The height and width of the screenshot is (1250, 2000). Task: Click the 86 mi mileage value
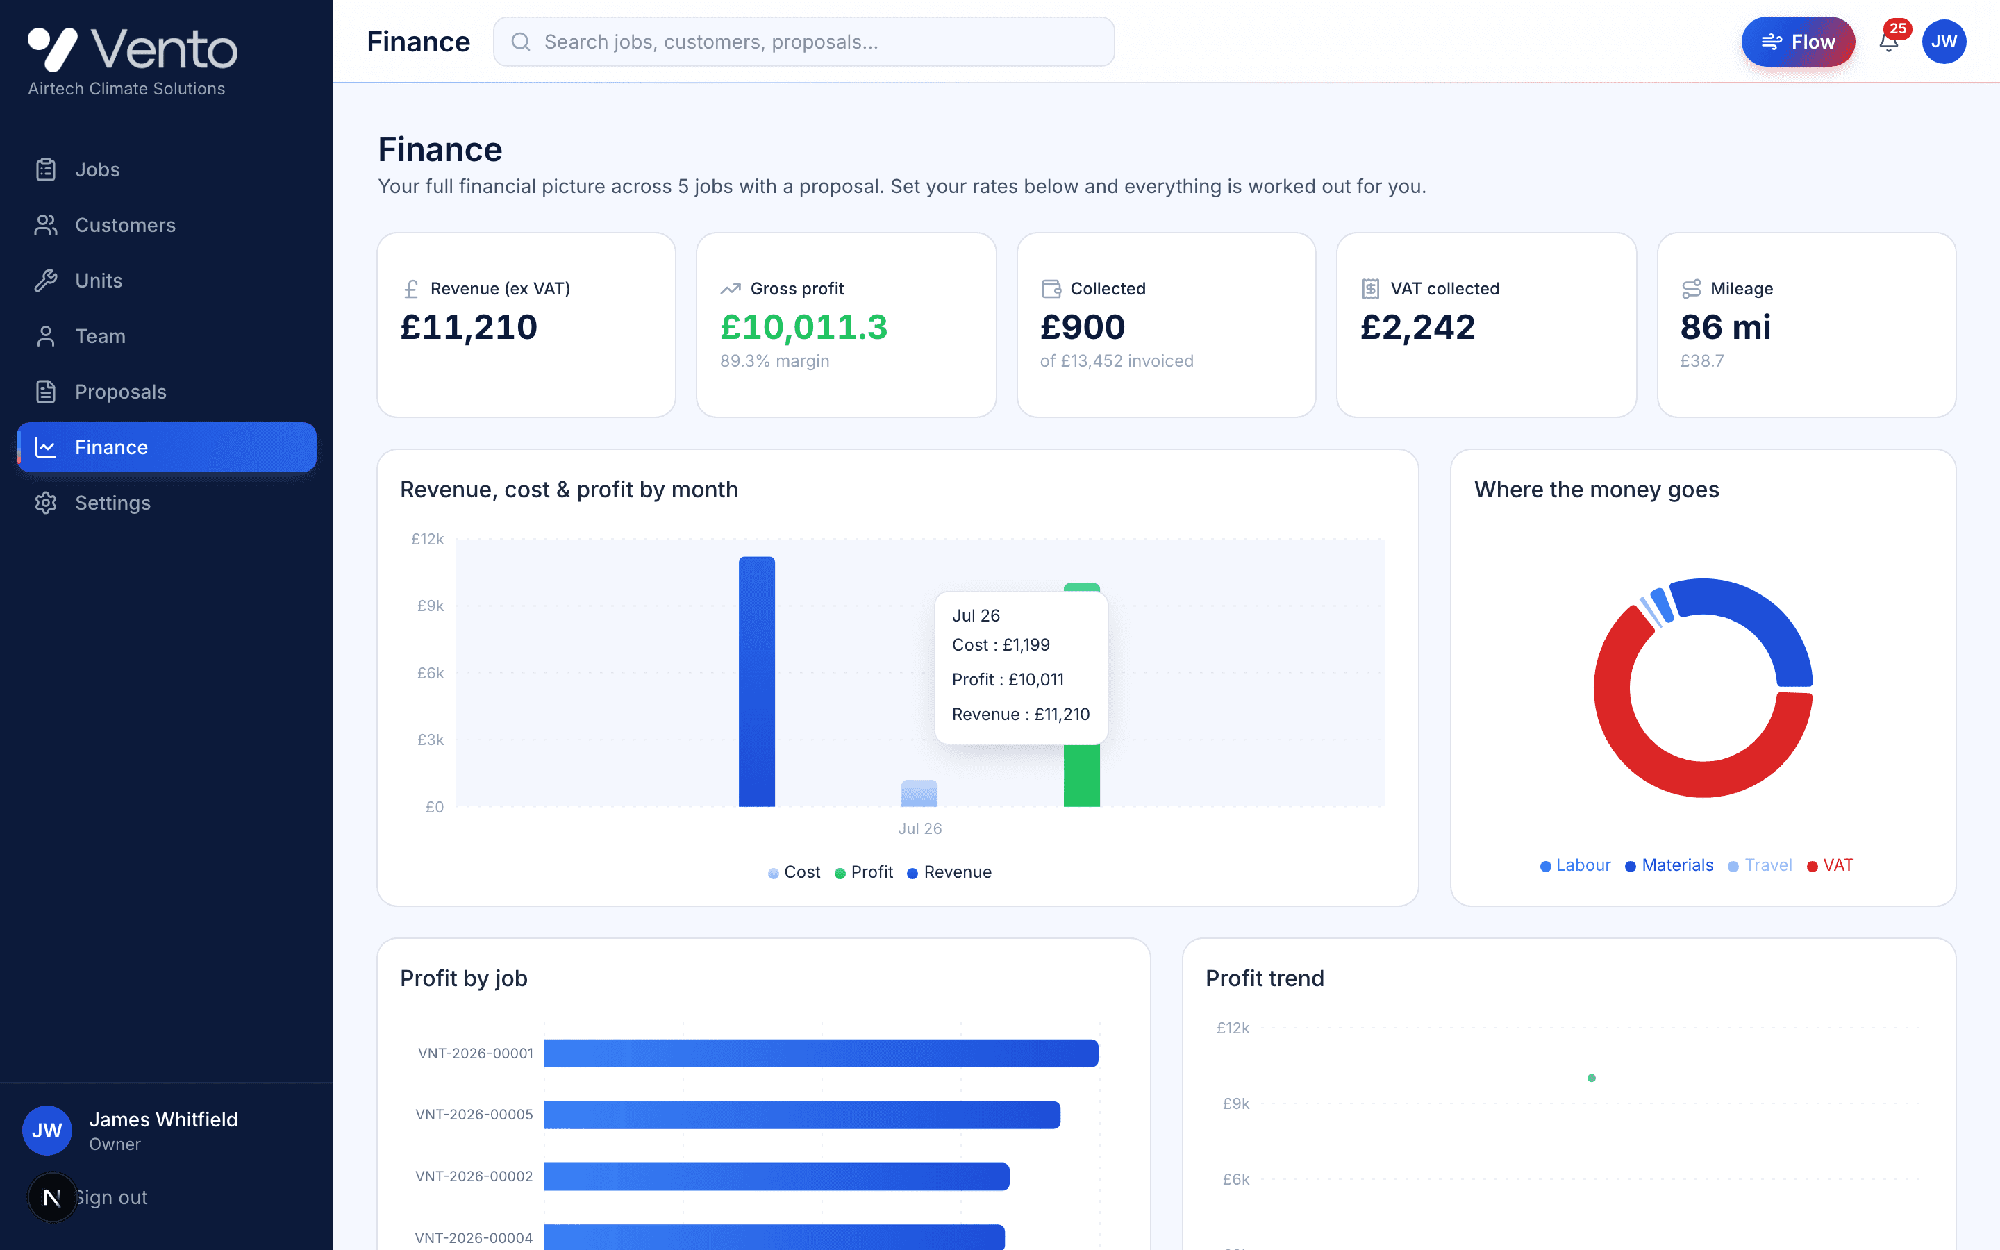(x=1726, y=327)
